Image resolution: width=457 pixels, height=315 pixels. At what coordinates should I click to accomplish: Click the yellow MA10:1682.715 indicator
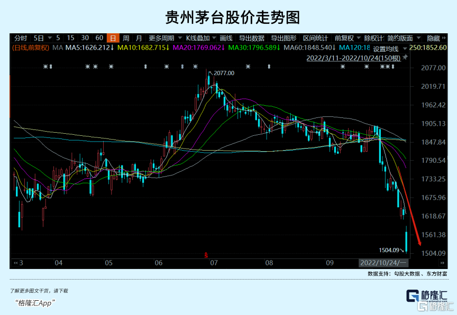click(x=143, y=48)
